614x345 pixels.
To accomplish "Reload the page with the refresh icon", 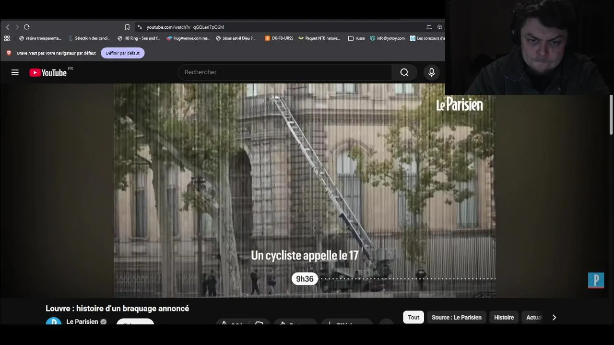I will 27,27.
